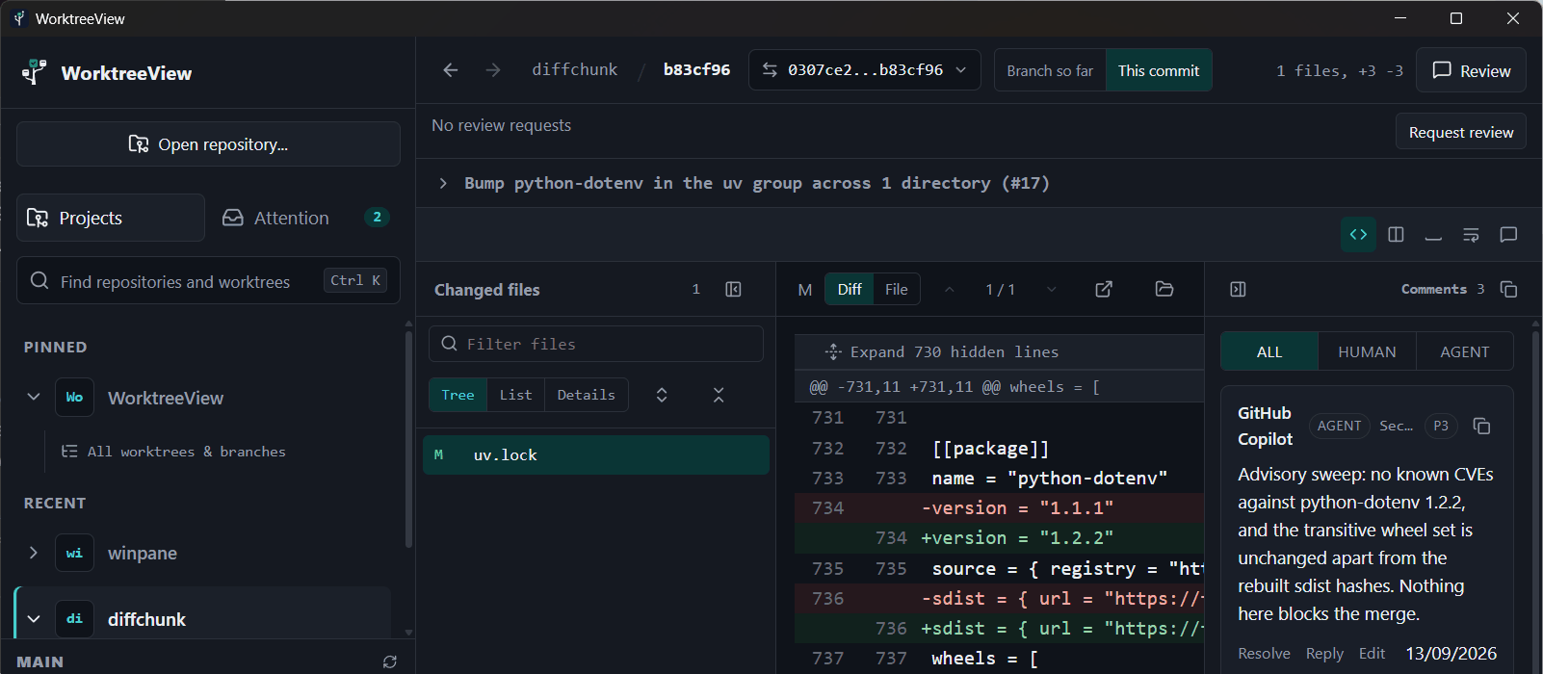Click the AGENT badge on Copilot comment
Viewport: 1543px width, 674px height.
coord(1339,426)
